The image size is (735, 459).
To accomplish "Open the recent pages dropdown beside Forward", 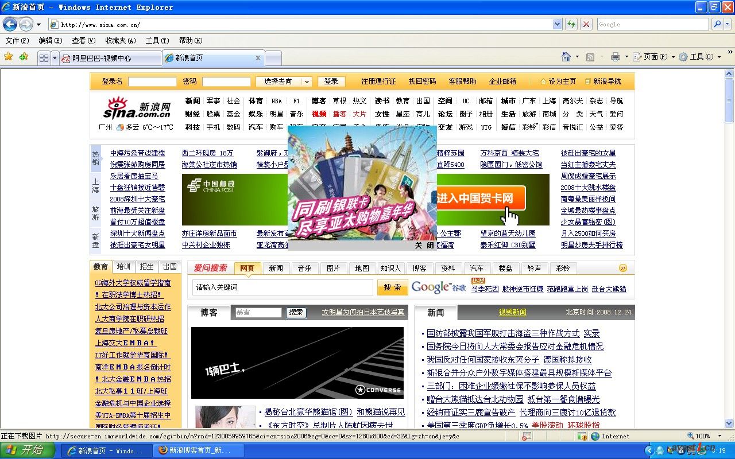I will pyautogui.click(x=38, y=24).
